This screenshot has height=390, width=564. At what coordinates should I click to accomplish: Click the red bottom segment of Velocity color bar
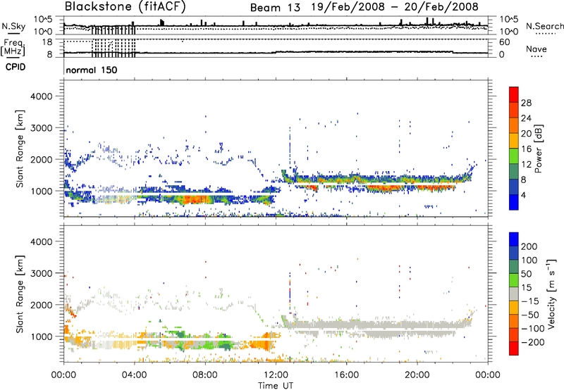[514, 348]
